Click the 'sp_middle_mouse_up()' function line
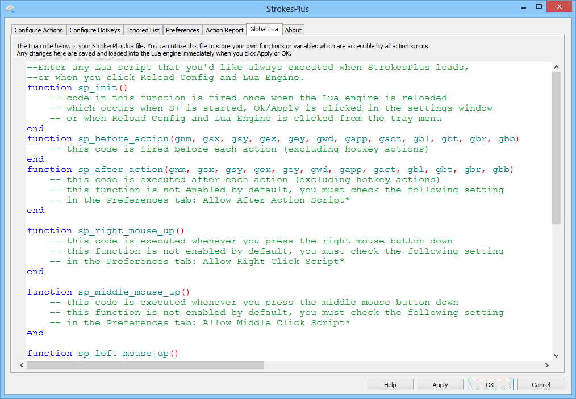Image resolution: width=576 pixels, height=399 pixels. [x=108, y=292]
